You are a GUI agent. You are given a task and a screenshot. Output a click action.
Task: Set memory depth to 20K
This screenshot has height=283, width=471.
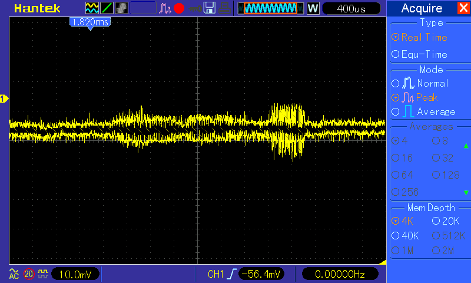(446, 221)
